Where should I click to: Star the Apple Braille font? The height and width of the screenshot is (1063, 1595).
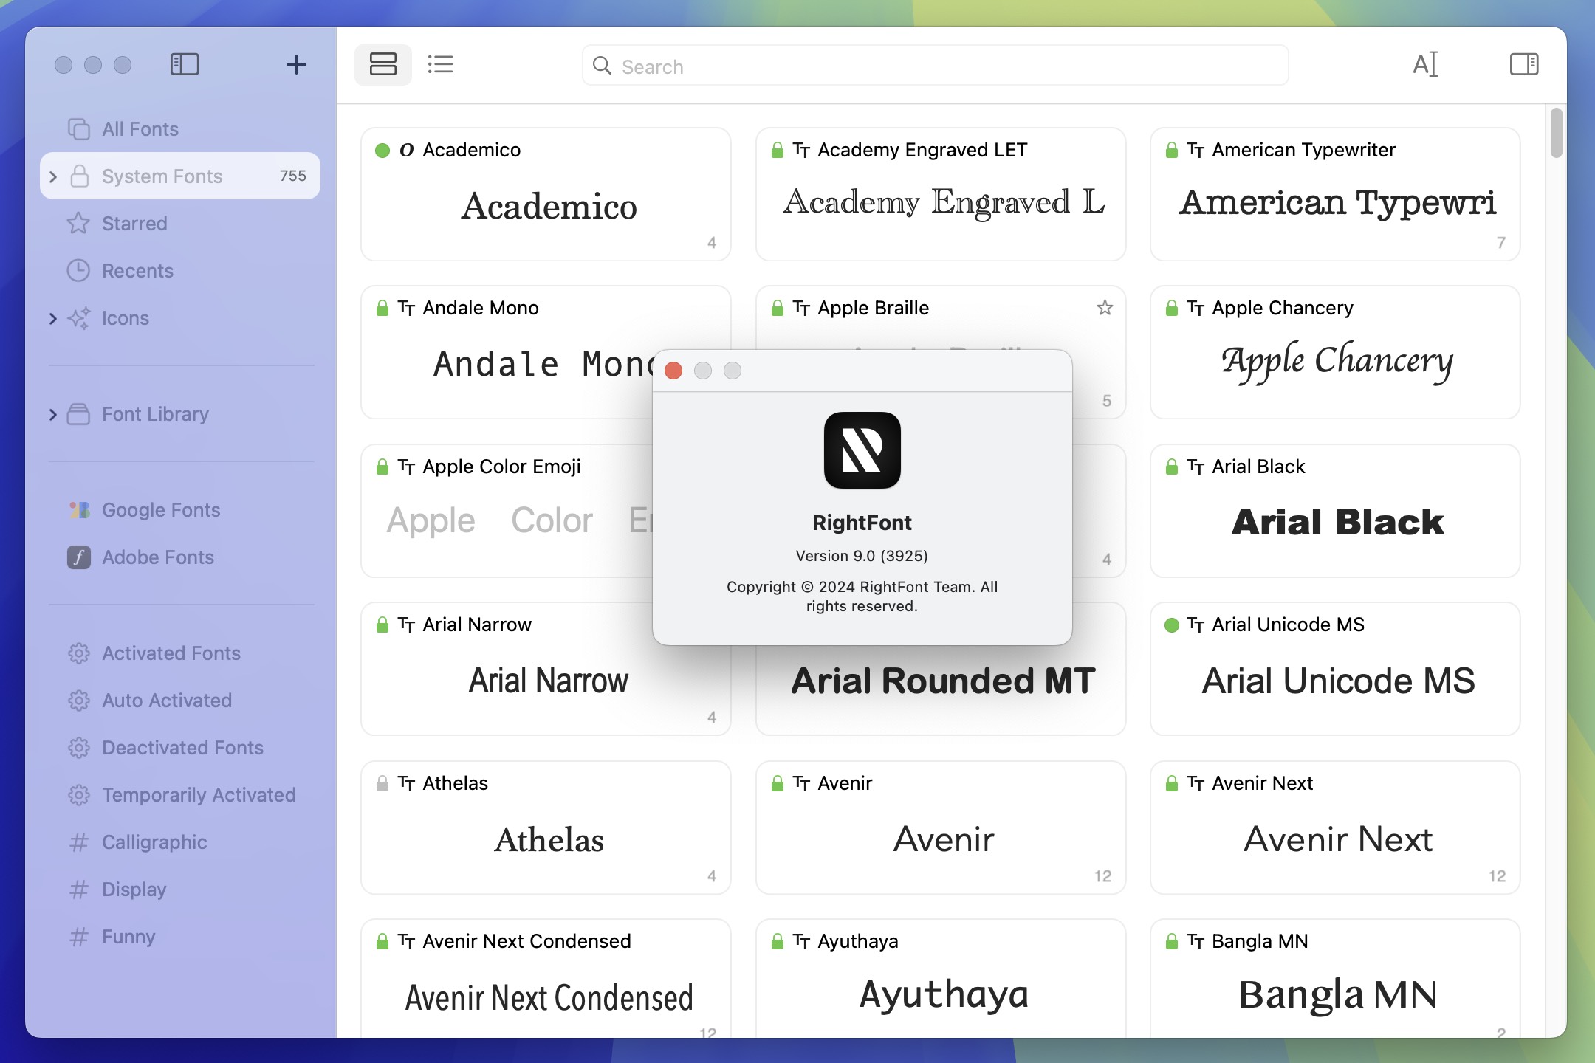coord(1100,309)
